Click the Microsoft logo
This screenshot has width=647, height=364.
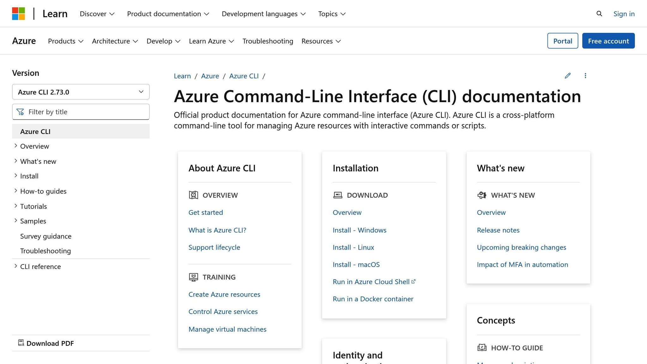pos(18,14)
